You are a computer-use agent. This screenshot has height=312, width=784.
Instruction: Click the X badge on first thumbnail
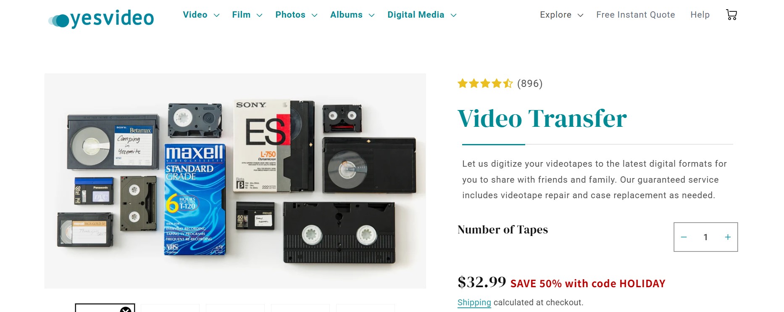125,310
